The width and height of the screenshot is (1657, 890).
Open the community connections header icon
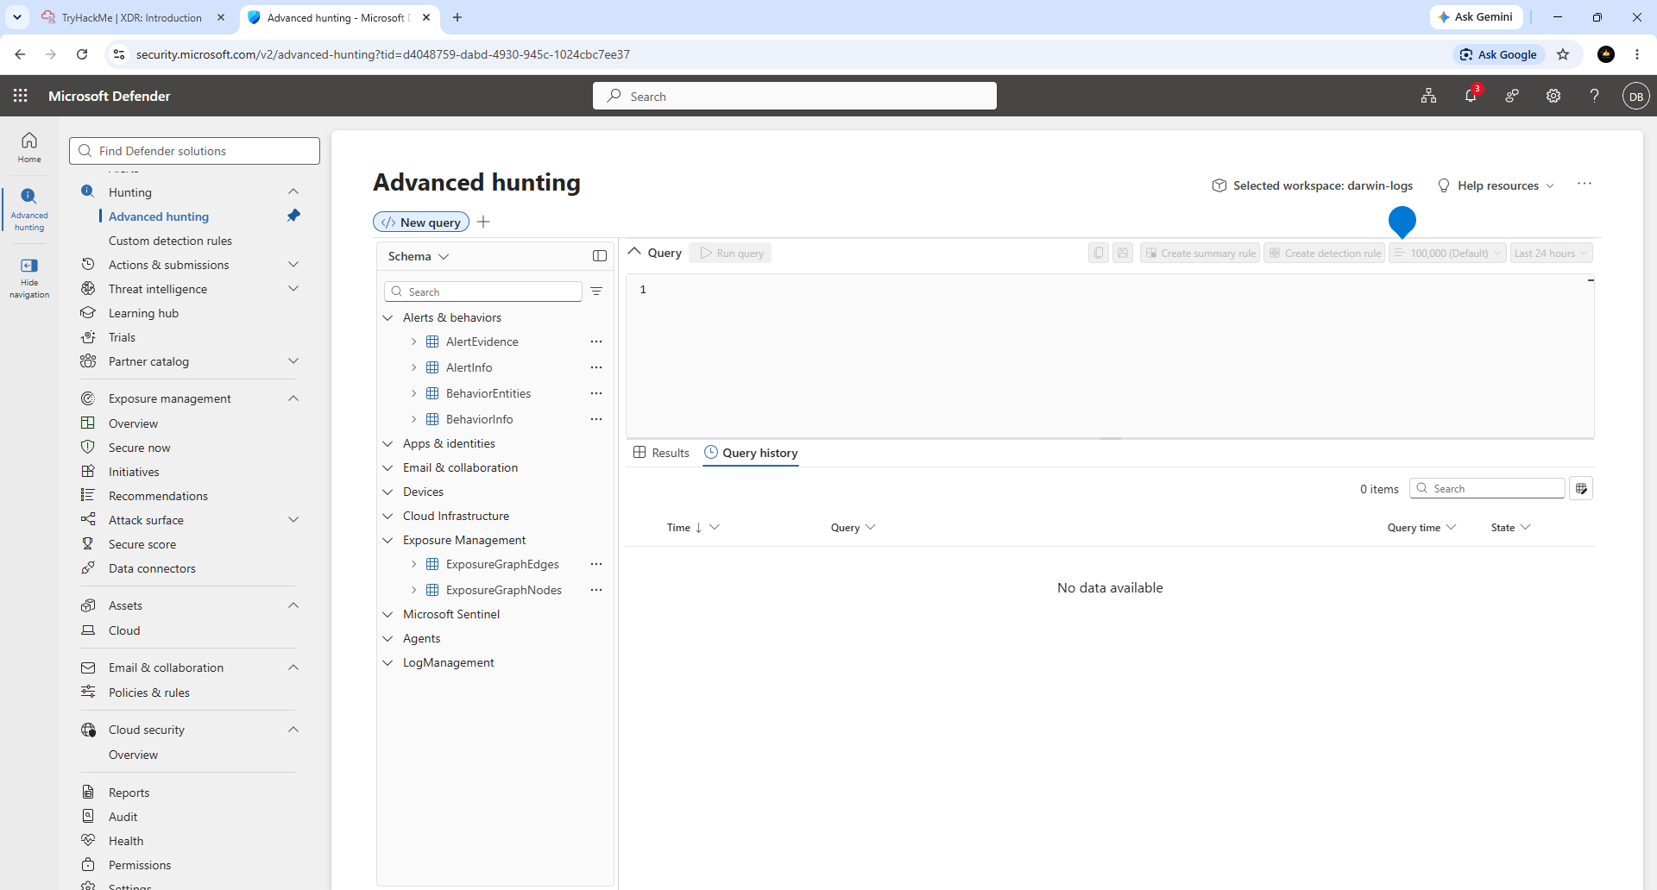1512,96
